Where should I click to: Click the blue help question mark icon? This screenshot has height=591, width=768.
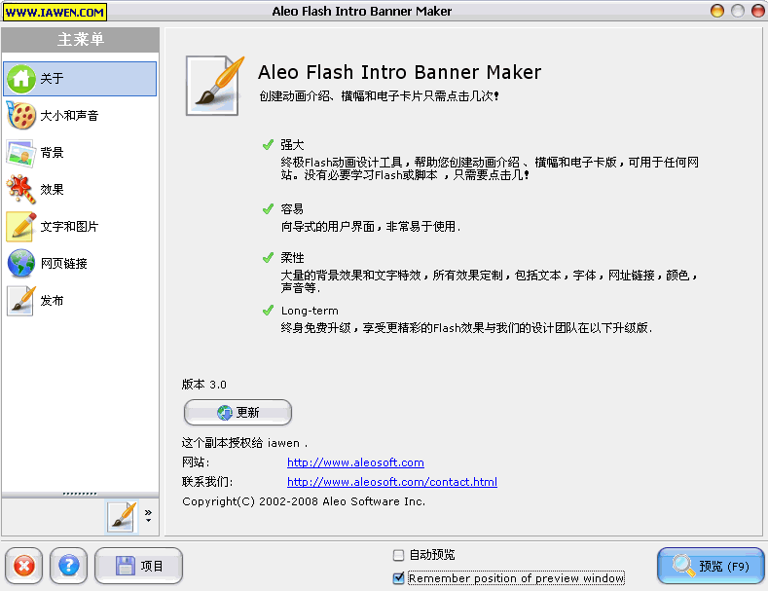pos(67,566)
